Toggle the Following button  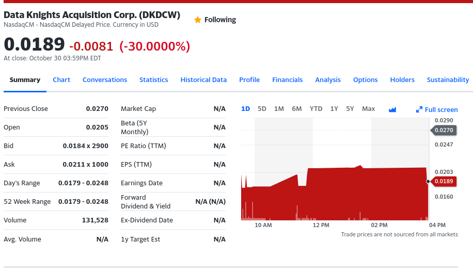point(215,20)
